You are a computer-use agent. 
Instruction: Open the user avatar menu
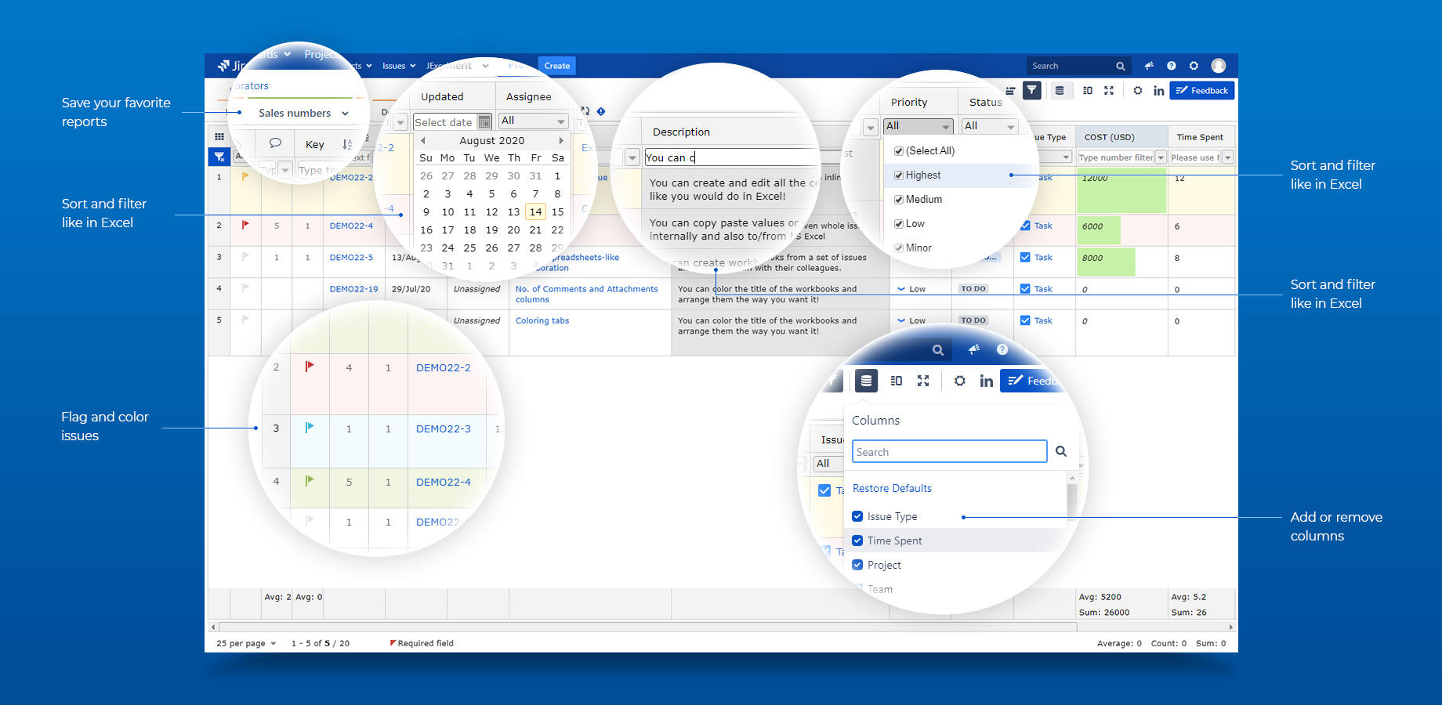[1218, 66]
